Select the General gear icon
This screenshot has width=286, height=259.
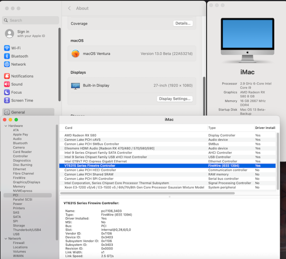click(x=7, y=112)
